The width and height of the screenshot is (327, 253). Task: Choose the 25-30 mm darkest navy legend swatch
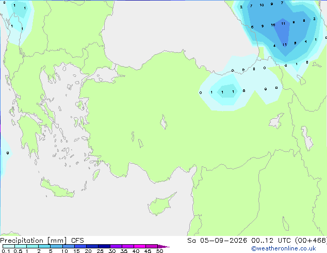coord(104,246)
